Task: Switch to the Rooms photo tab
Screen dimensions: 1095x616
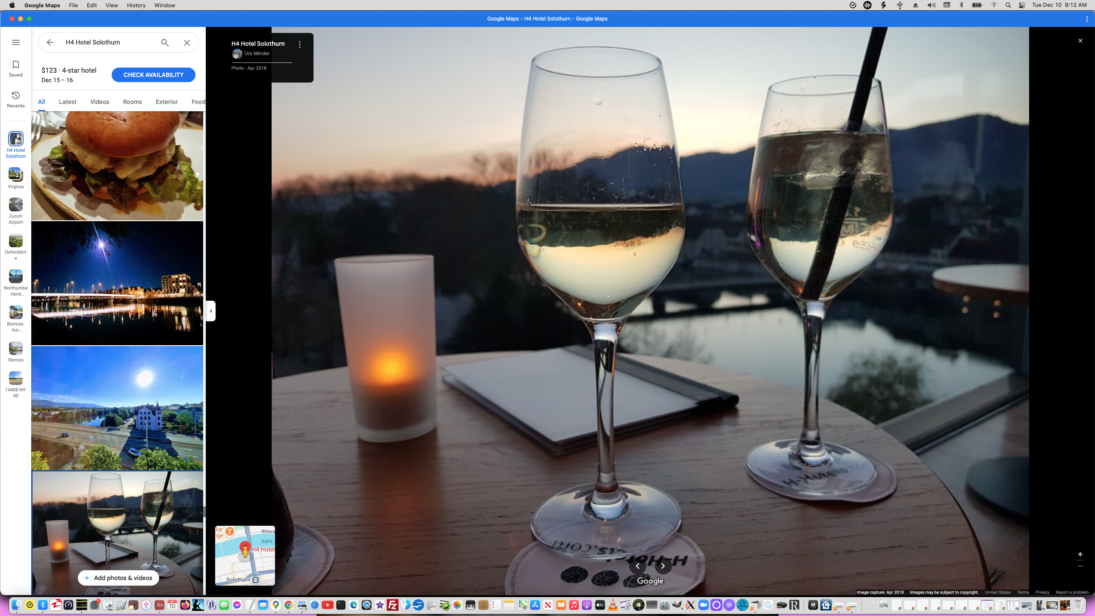Action: 132,102
